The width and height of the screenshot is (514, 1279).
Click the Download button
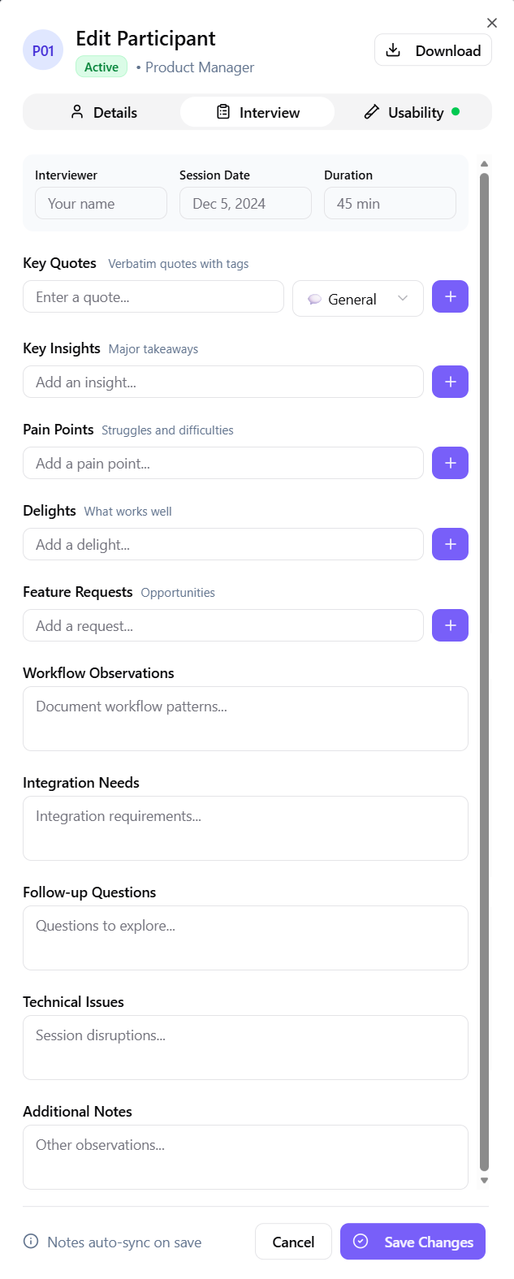click(433, 50)
